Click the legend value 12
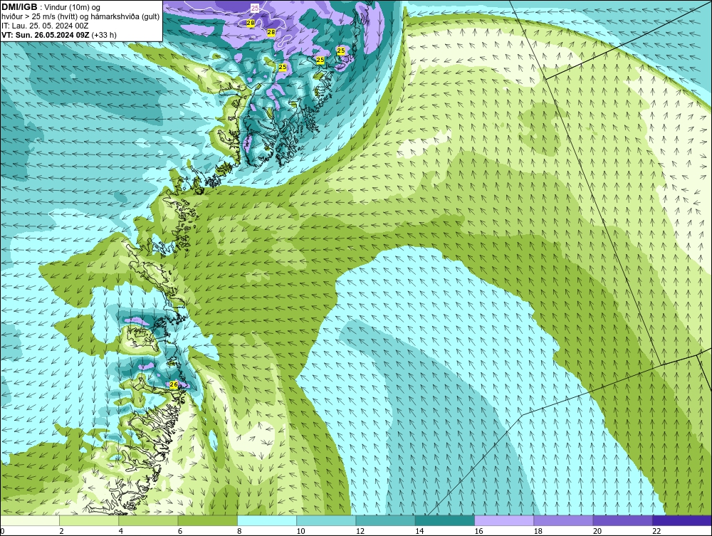712x536 pixels. [x=360, y=532]
